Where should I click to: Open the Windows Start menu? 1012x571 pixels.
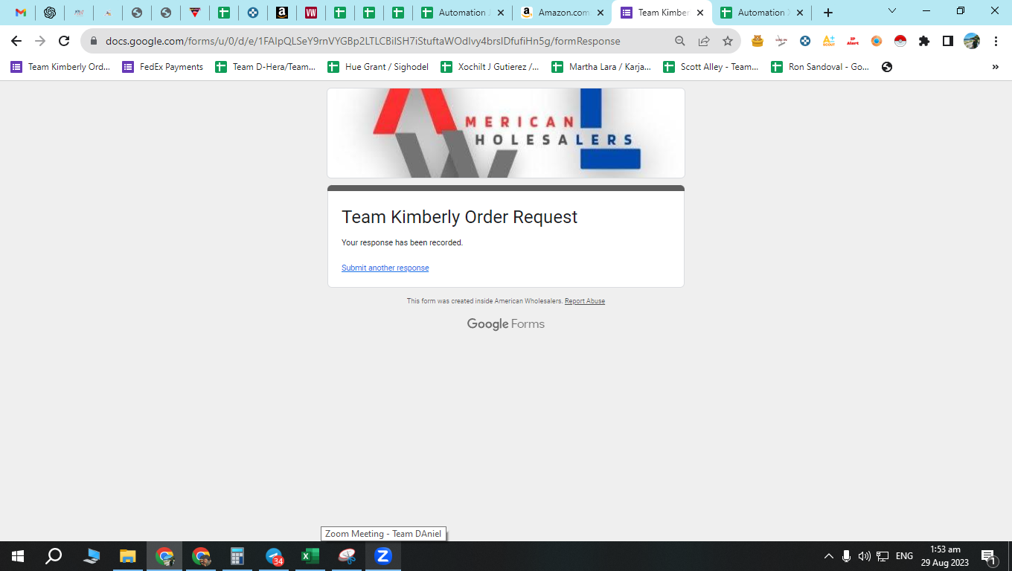click(18, 556)
